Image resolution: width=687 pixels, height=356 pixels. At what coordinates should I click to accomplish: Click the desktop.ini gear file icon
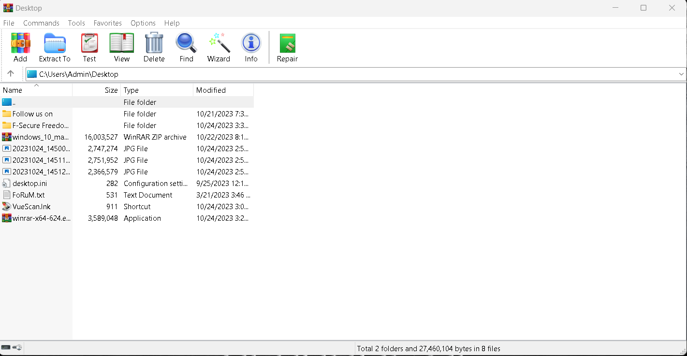click(x=7, y=183)
